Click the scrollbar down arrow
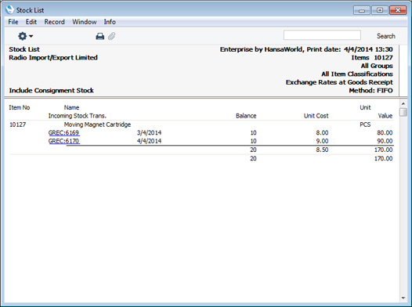The height and width of the screenshot is (307, 412). tap(403, 298)
